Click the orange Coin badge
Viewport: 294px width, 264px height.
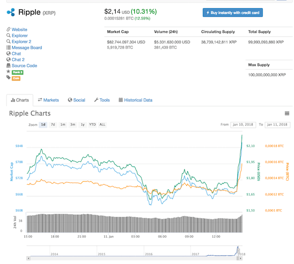click(16, 78)
